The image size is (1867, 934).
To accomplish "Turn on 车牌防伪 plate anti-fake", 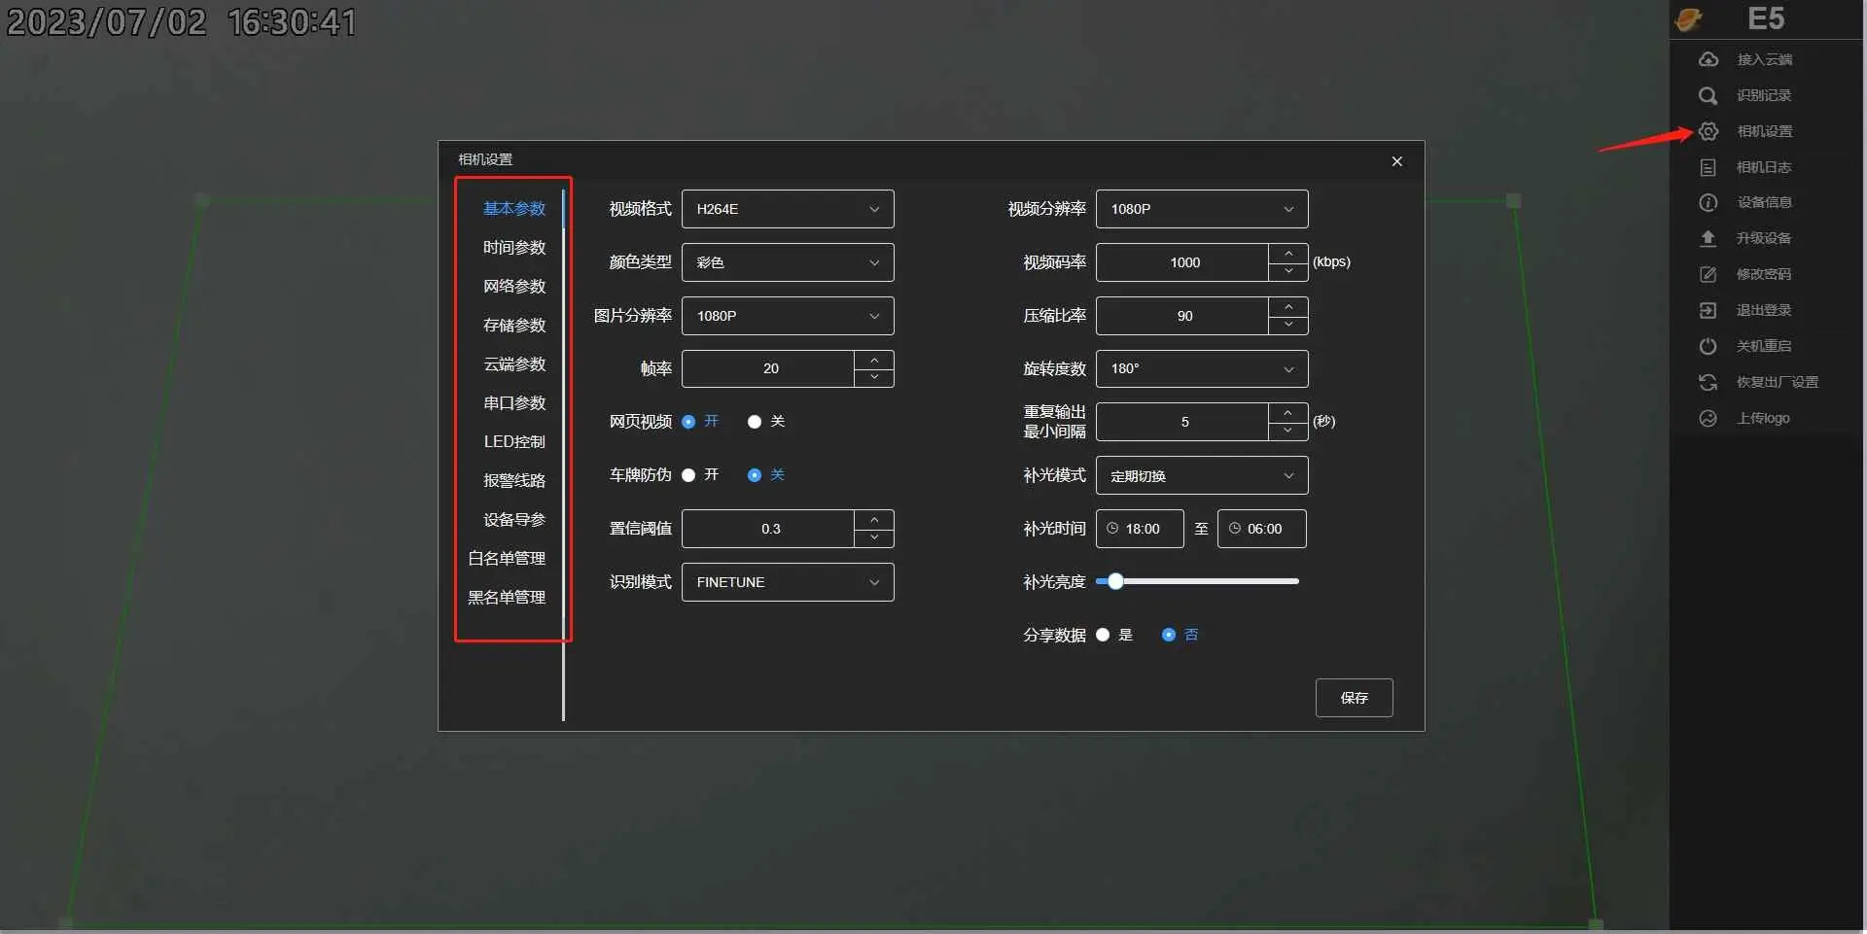I will pos(690,475).
